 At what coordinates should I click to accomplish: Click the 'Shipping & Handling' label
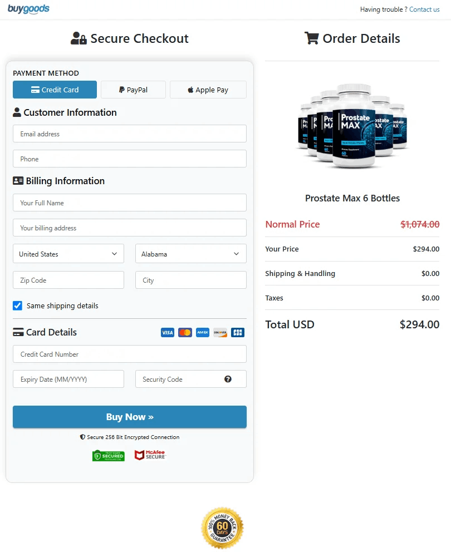(300, 274)
